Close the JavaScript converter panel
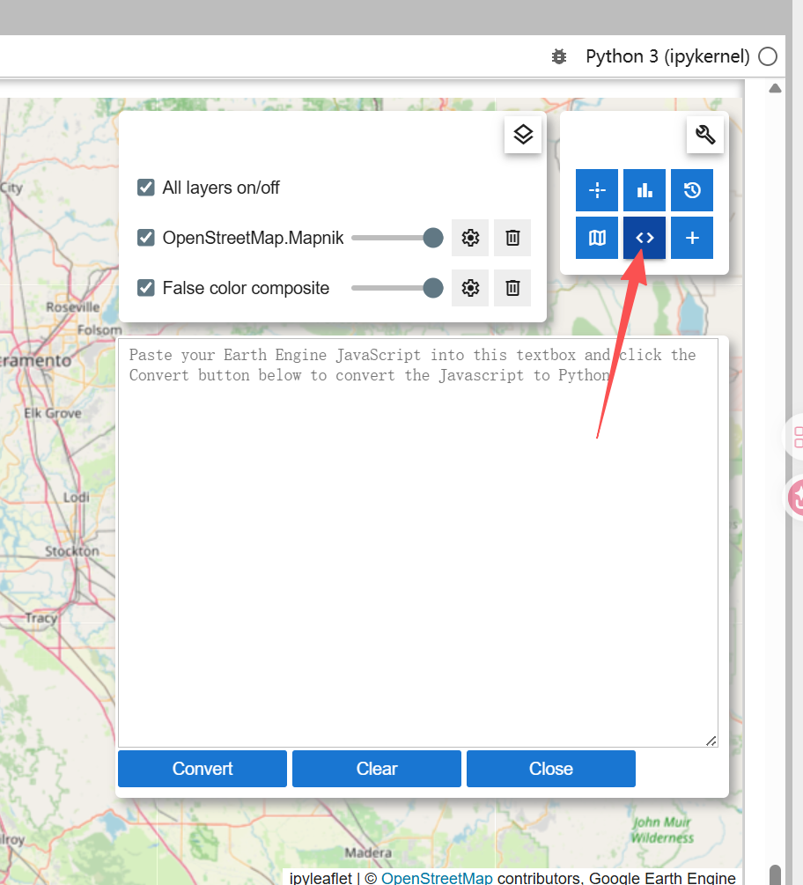Image resolution: width=803 pixels, height=885 pixels. coord(551,769)
